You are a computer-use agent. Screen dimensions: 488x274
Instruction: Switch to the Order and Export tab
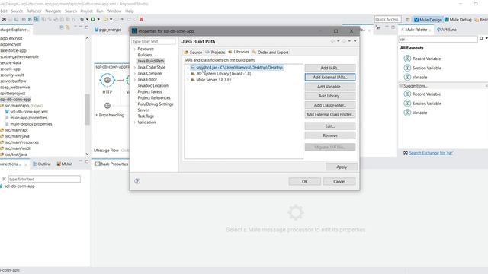coord(270,53)
